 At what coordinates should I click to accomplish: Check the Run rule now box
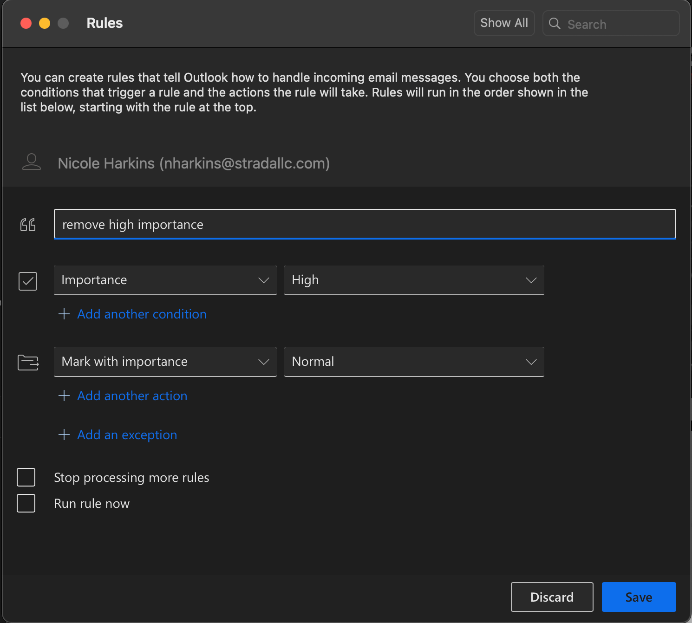pyautogui.click(x=26, y=503)
